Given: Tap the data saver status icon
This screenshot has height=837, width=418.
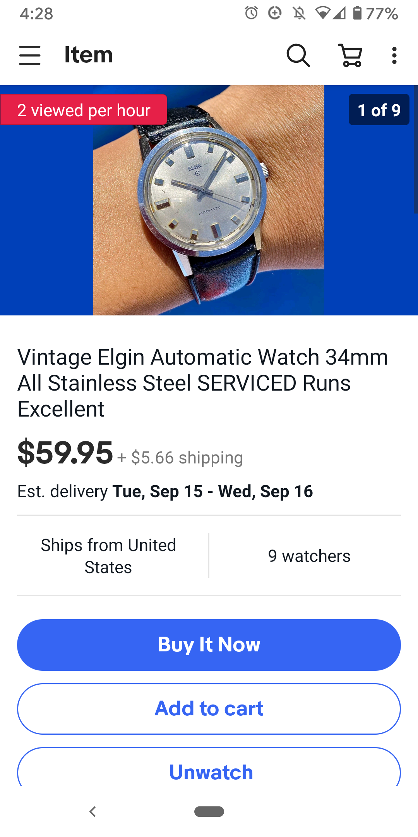Looking at the screenshot, I should tap(275, 13).
